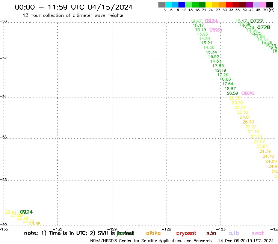This screenshot has width=278, height=244.
Task: Click the wave height value 17.29
Action: pos(223,75)
